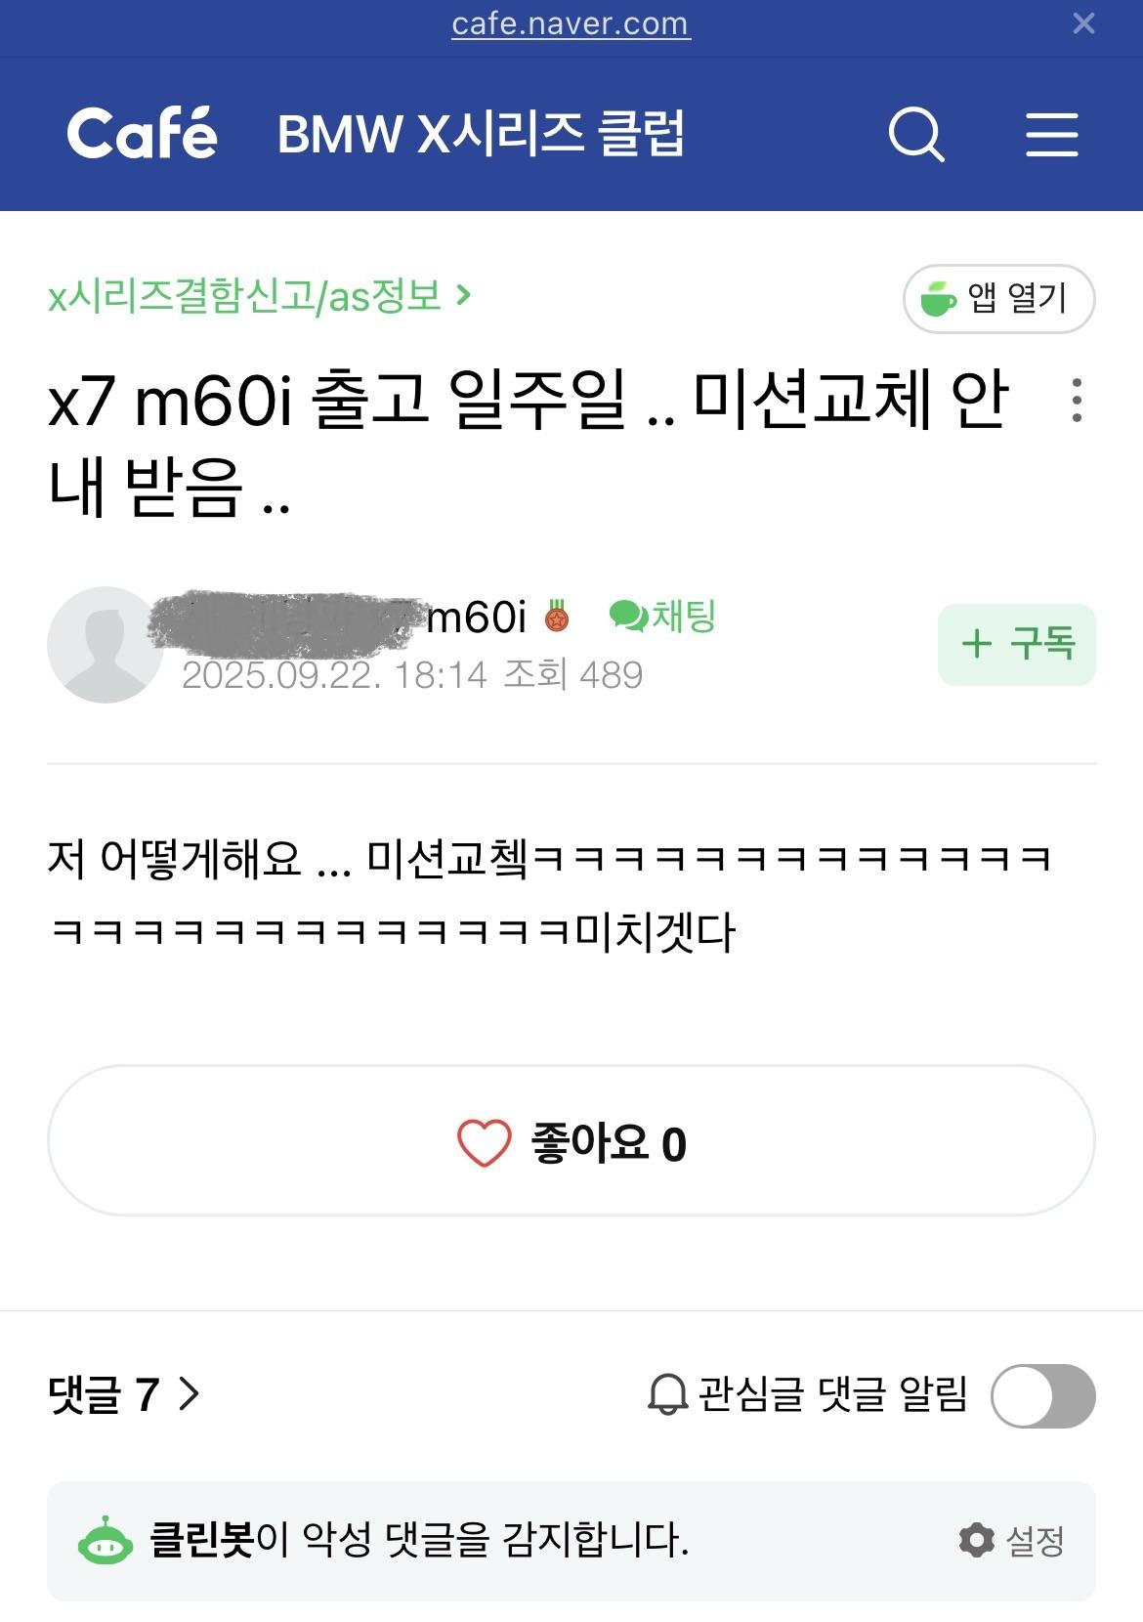Image resolution: width=1143 pixels, height=1622 pixels.
Task: Toggle 관심글 댓글 알림 switch
Action: coord(1042,1395)
